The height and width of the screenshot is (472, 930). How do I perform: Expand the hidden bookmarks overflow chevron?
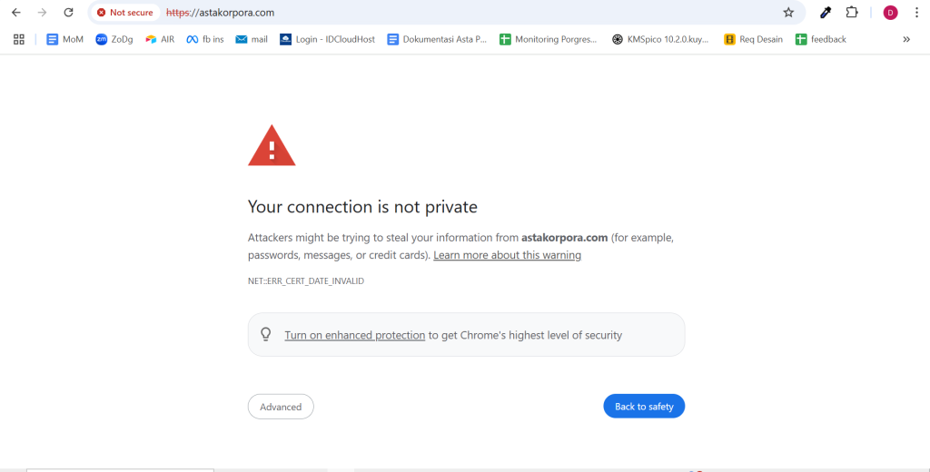(905, 39)
